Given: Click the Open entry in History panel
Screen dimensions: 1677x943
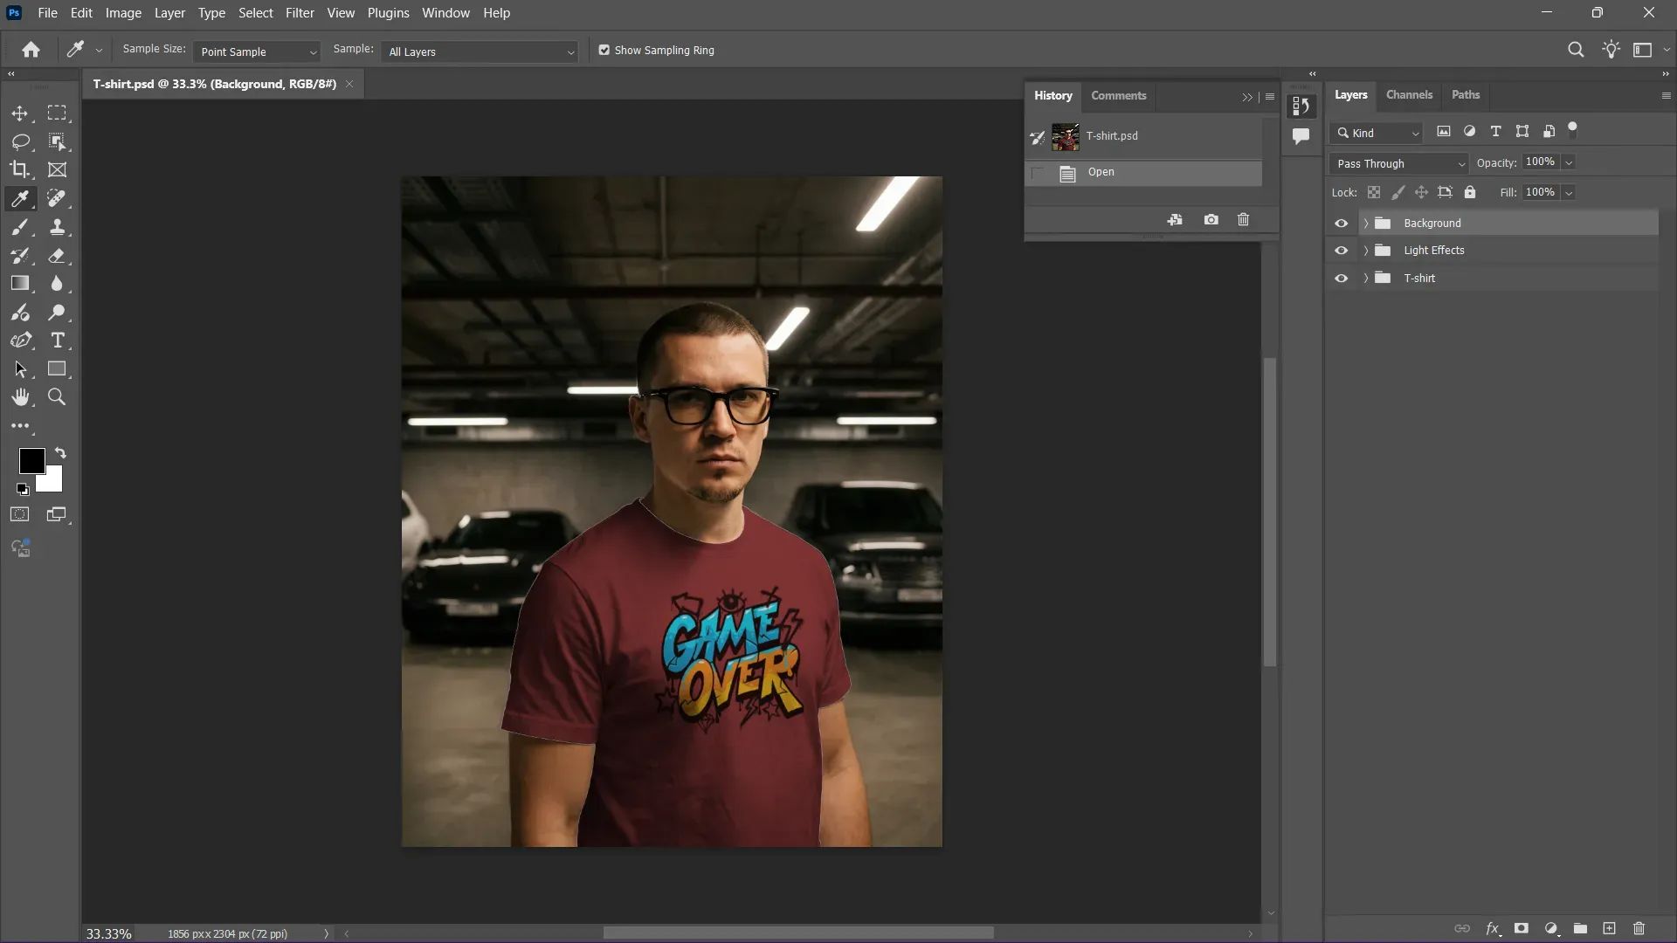Looking at the screenshot, I should pyautogui.click(x=1101, y=172).
